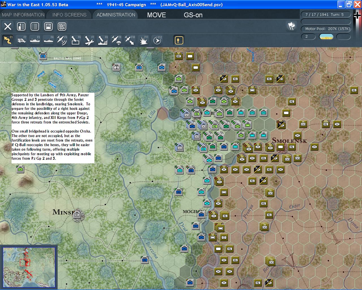Open the order of battle screen icon
The image size is (362, 290).
(x=21, y=26)
